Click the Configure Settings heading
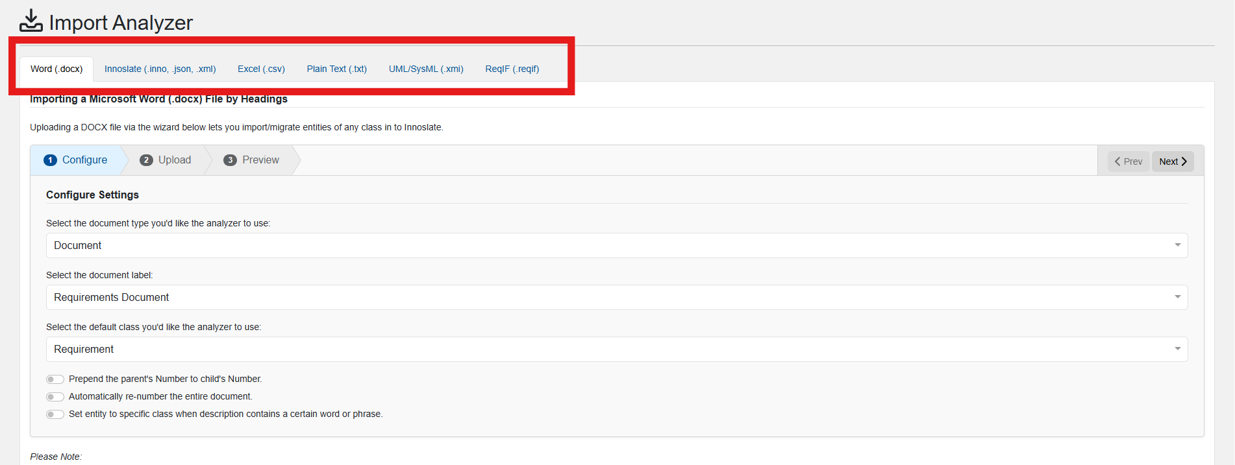 coord(92,195)
